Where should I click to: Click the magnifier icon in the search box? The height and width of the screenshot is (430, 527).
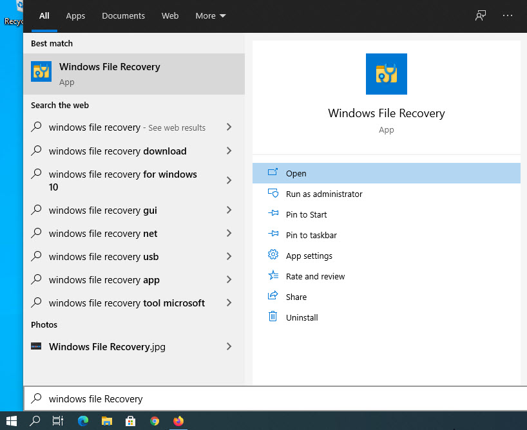pos(36,398)
